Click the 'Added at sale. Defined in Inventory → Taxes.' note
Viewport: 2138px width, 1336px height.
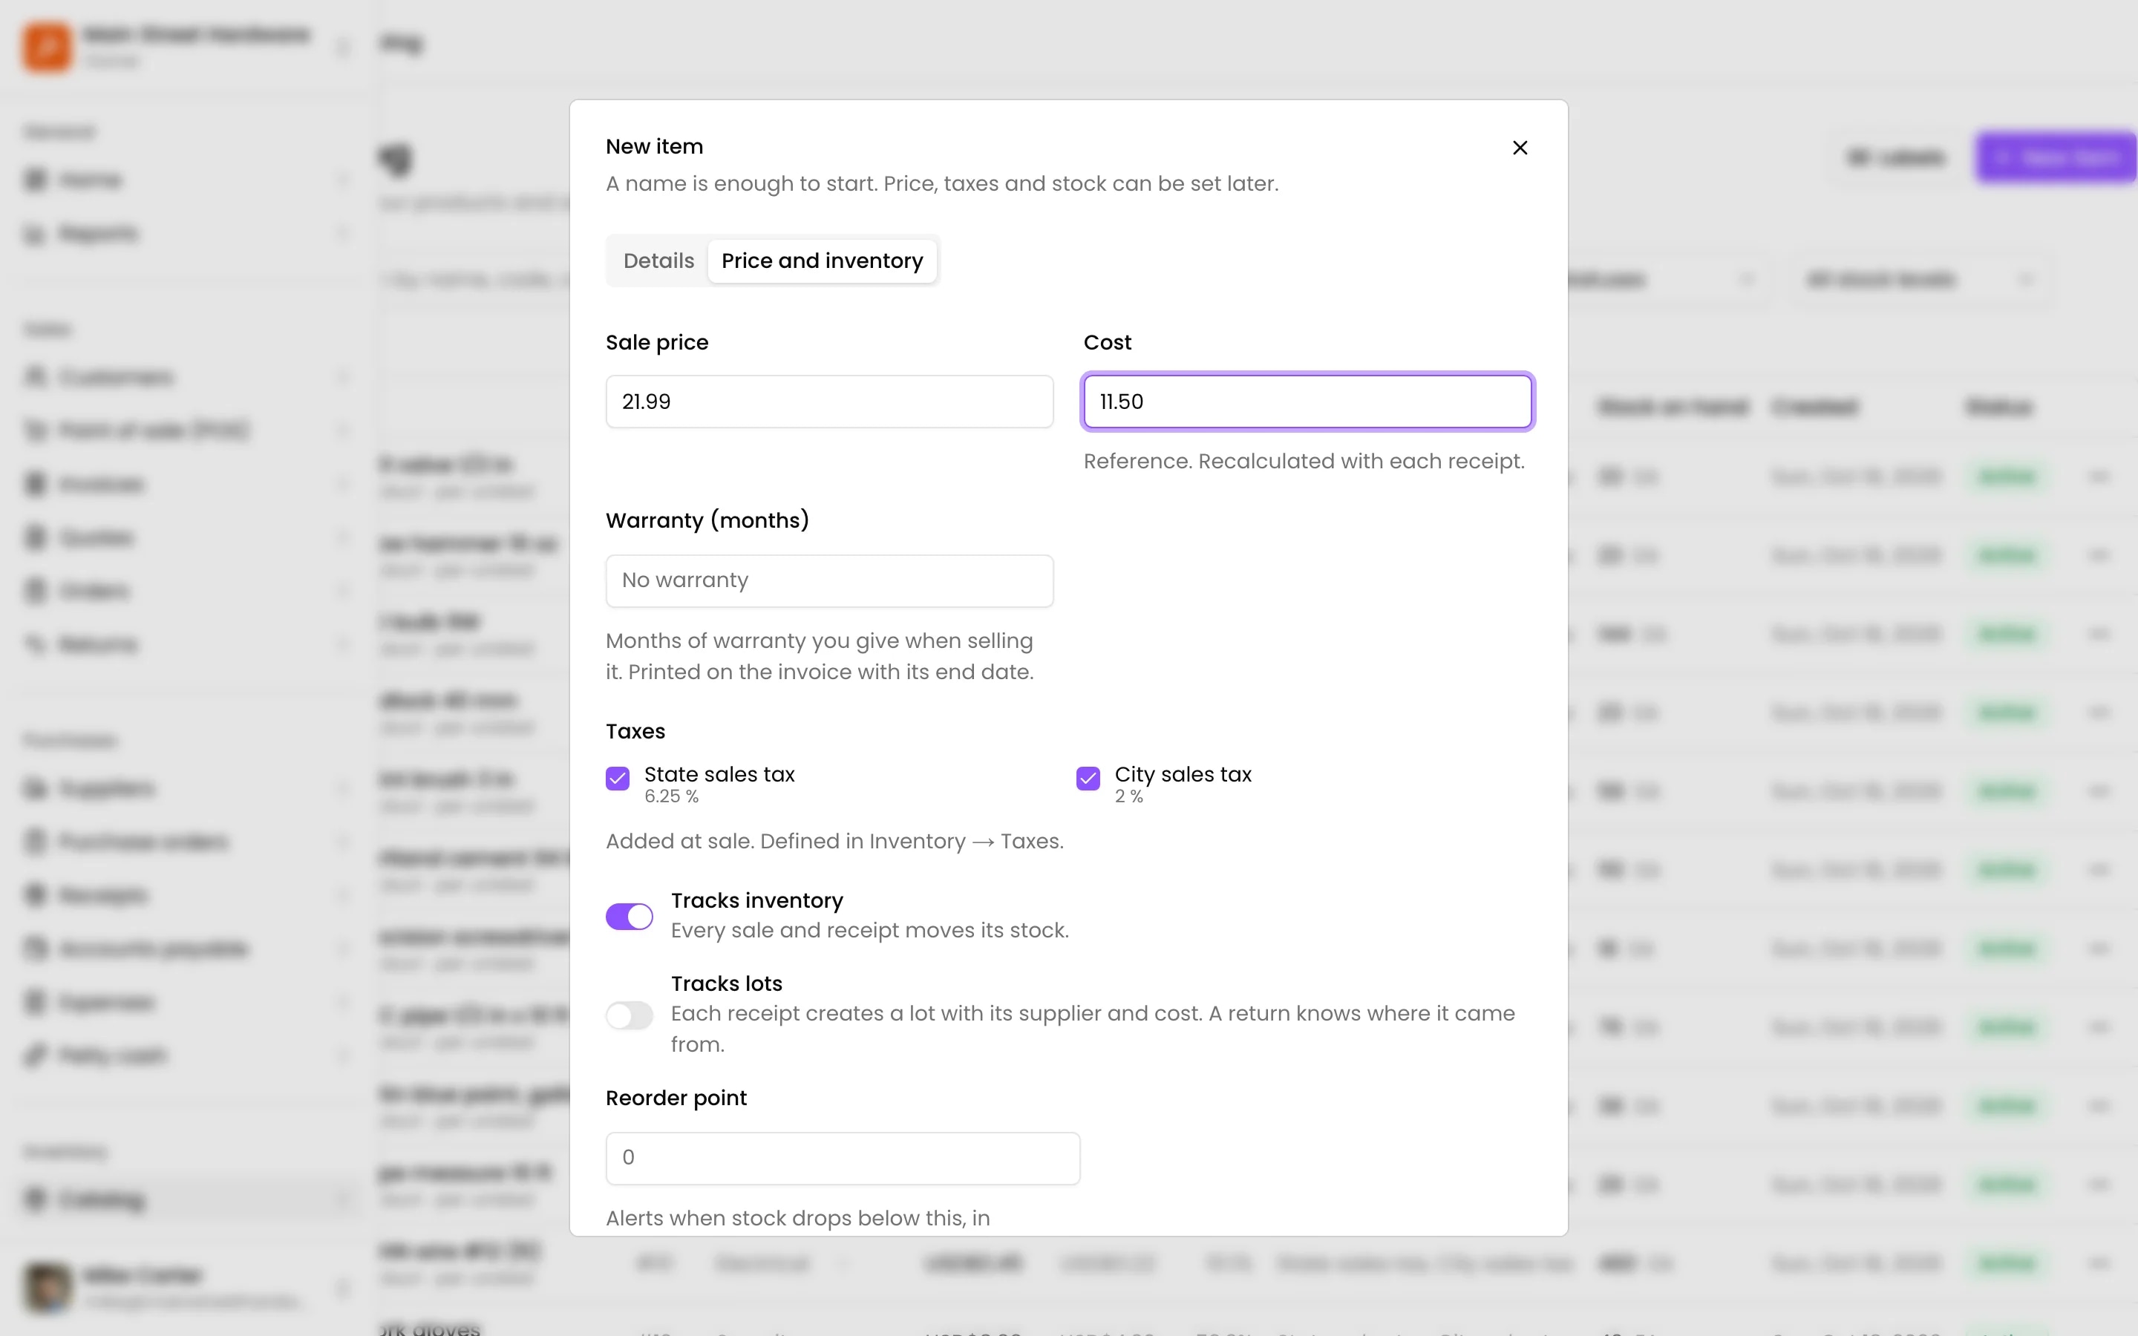click(834, 841)
